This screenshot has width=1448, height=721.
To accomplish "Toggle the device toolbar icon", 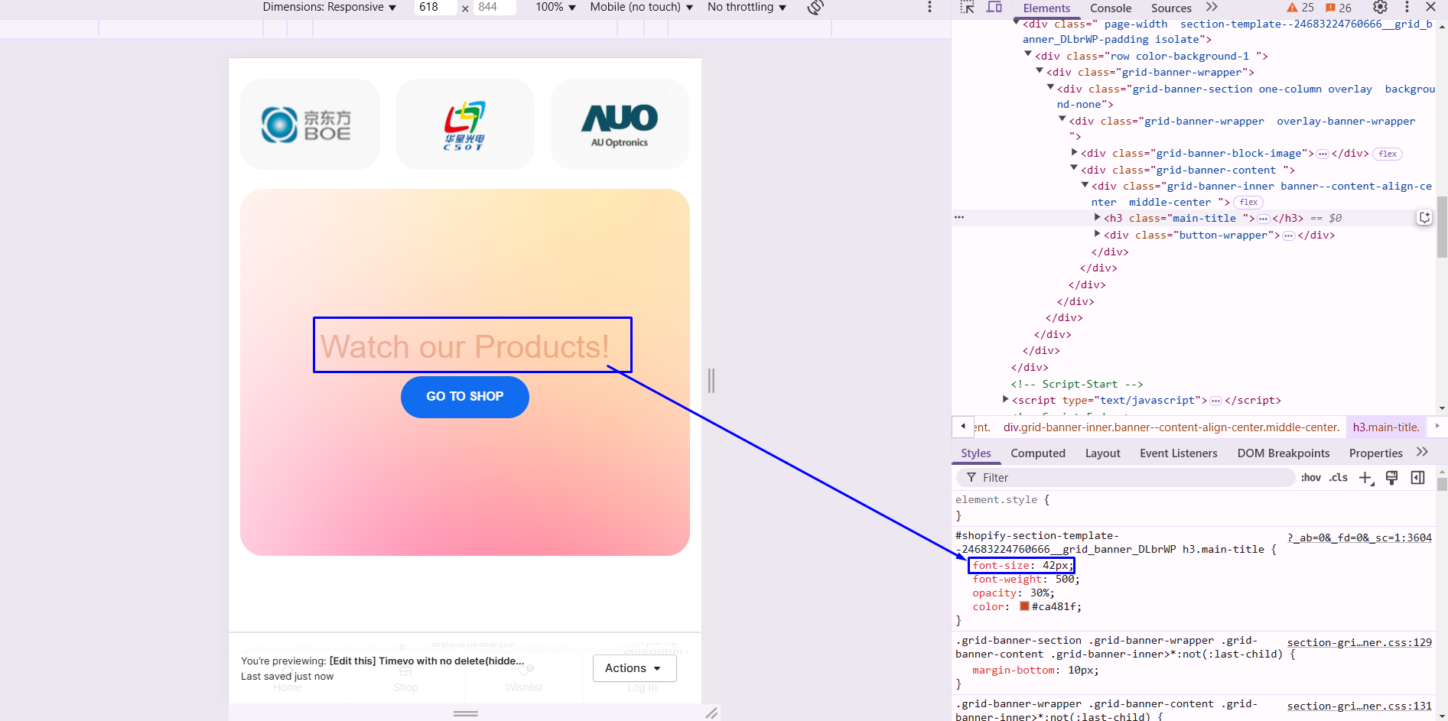I will click(994, 8).
